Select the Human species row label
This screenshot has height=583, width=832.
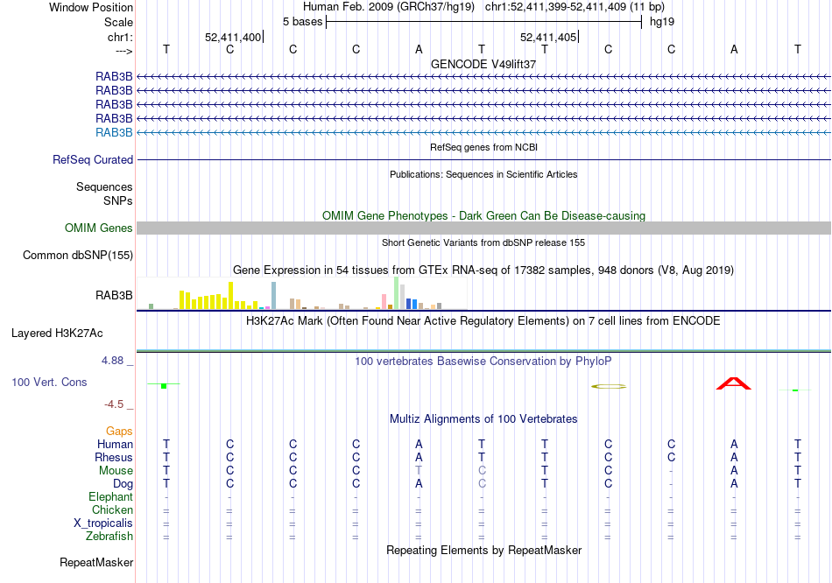[x=115, y=444]
